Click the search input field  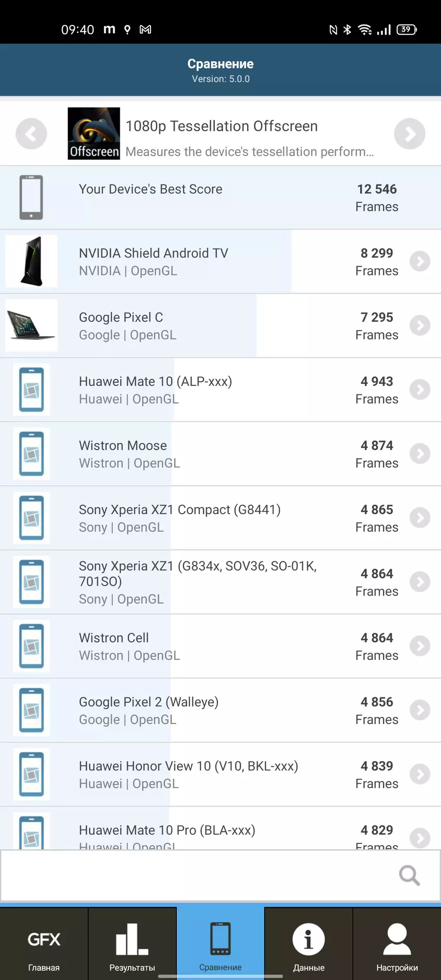(197, 875)
